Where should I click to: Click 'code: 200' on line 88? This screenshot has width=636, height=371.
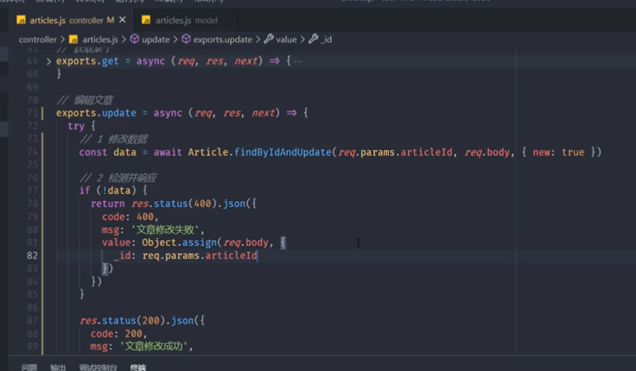116,334
